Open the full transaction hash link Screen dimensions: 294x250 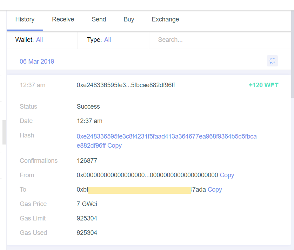(x=167, y=136)
